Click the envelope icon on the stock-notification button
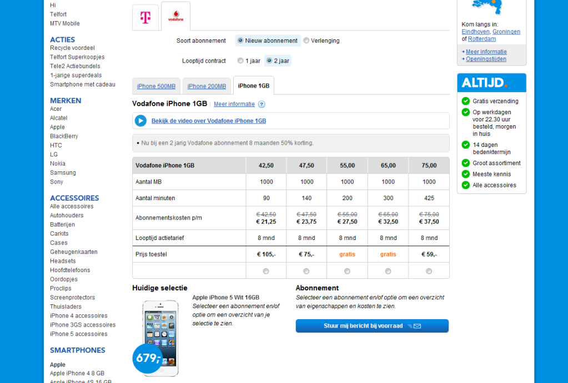The width and height of the screenshot is (568, 383). [x=418, y=326]
